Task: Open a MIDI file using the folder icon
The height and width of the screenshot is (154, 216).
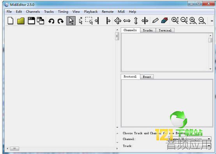Action: coord(21,21)
